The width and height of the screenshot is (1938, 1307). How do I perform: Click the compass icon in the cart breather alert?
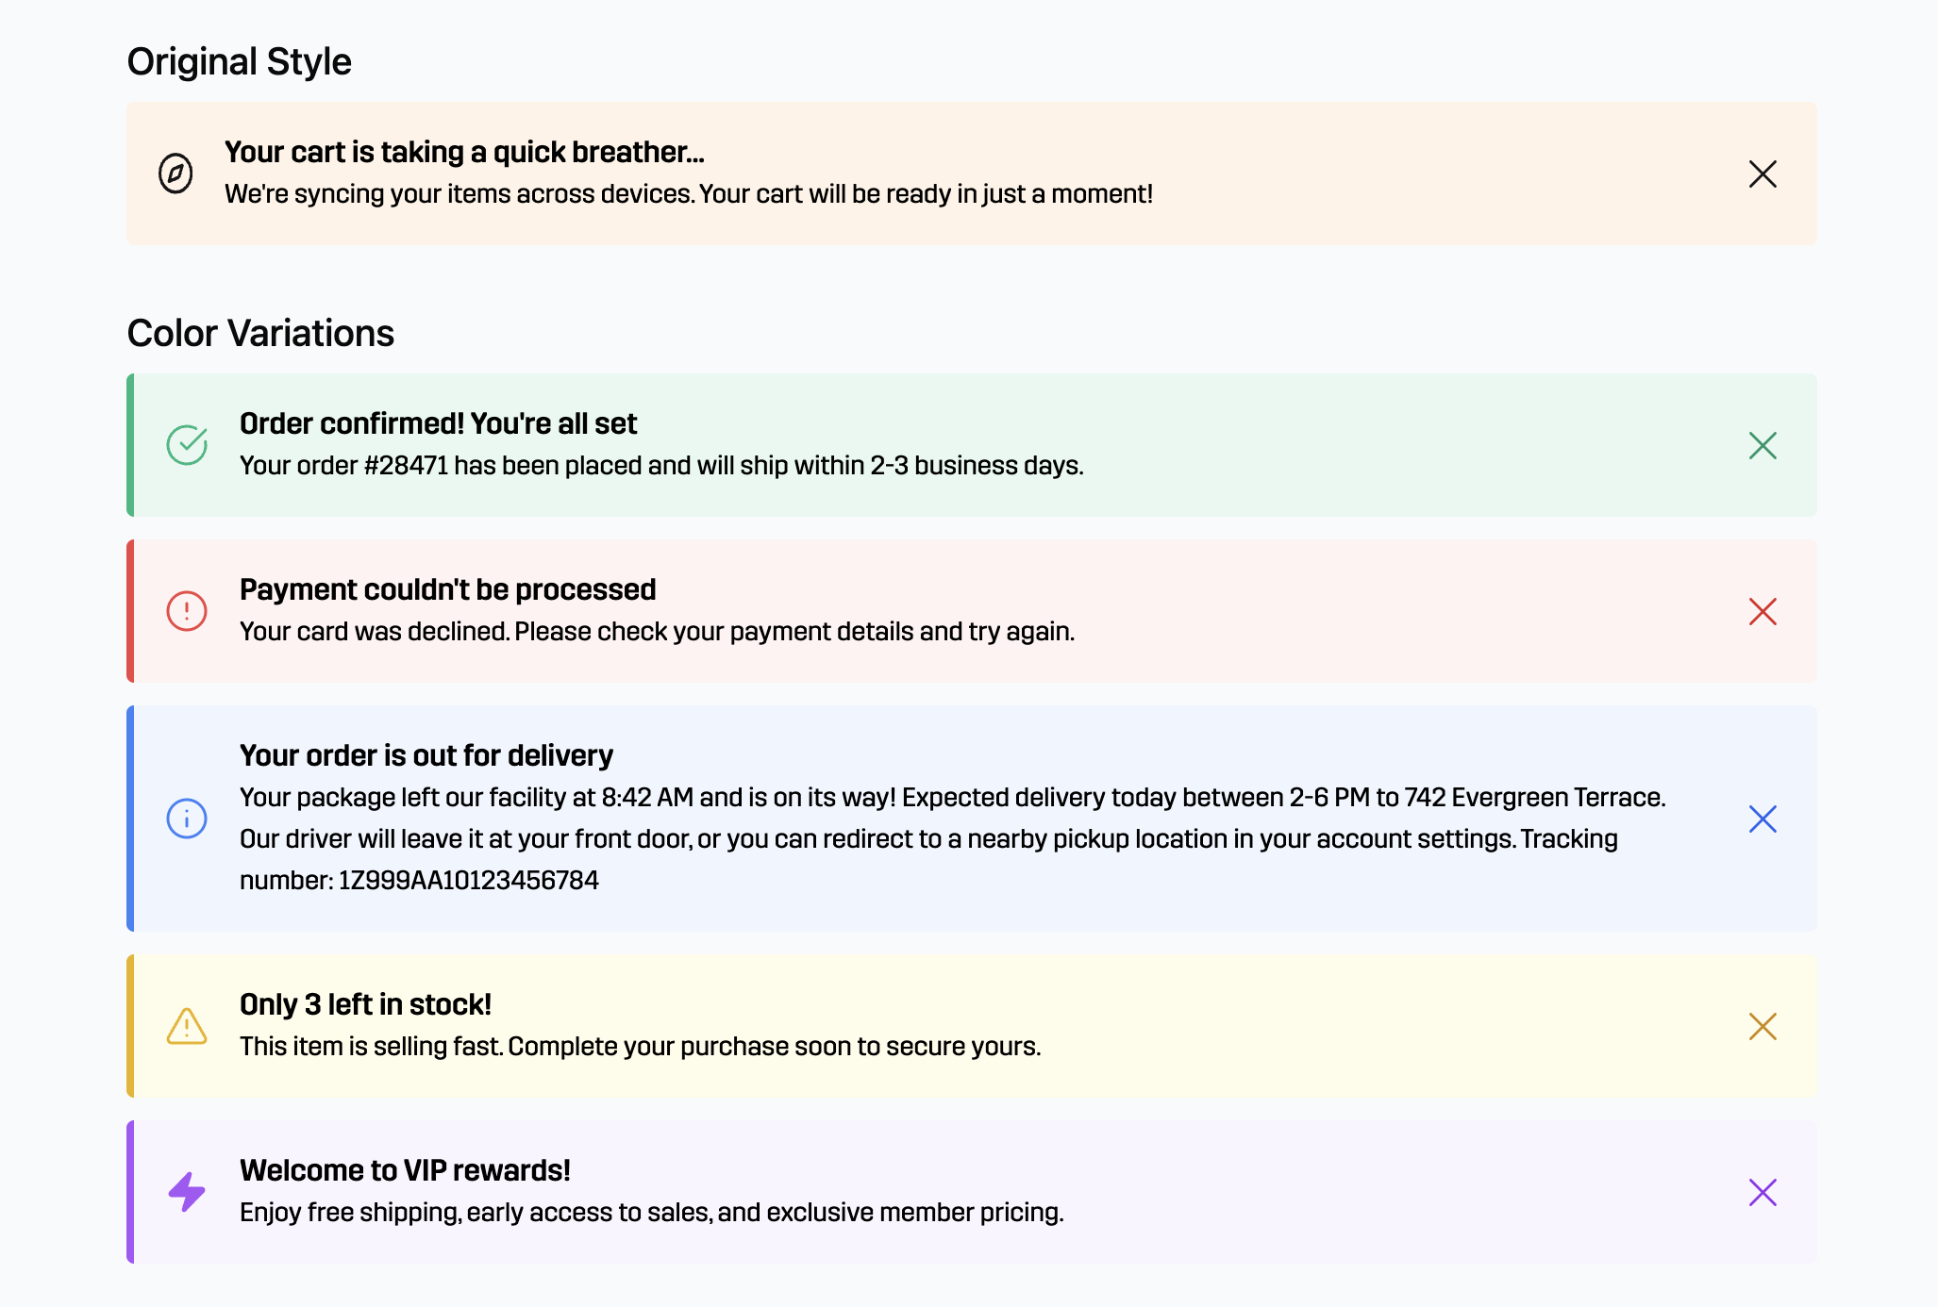pyautogui.click(x=176, y=174)
